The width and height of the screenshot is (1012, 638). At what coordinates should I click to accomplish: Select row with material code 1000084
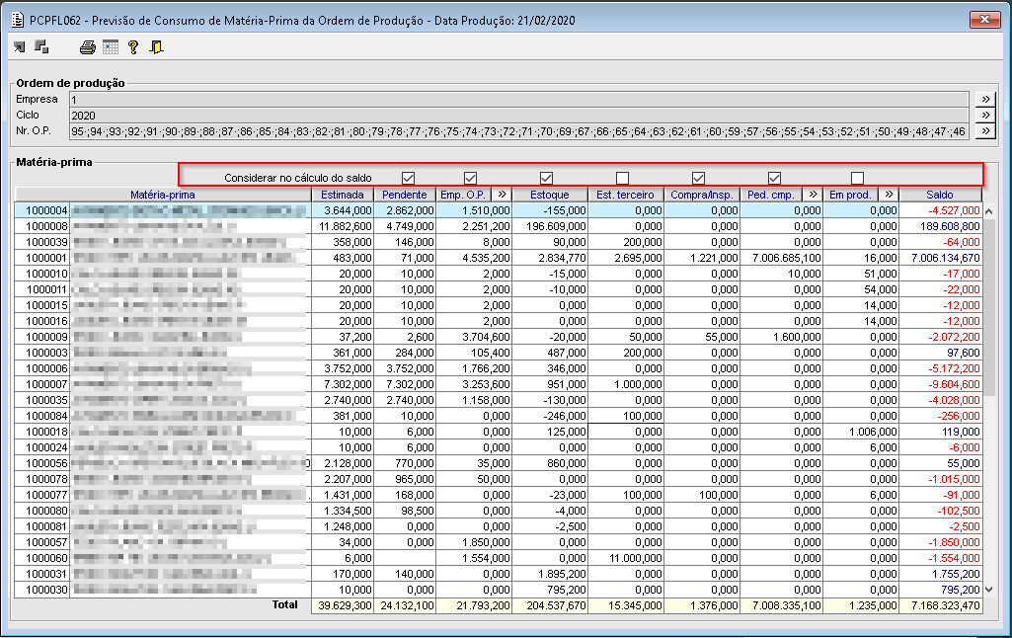click(499, 416)
